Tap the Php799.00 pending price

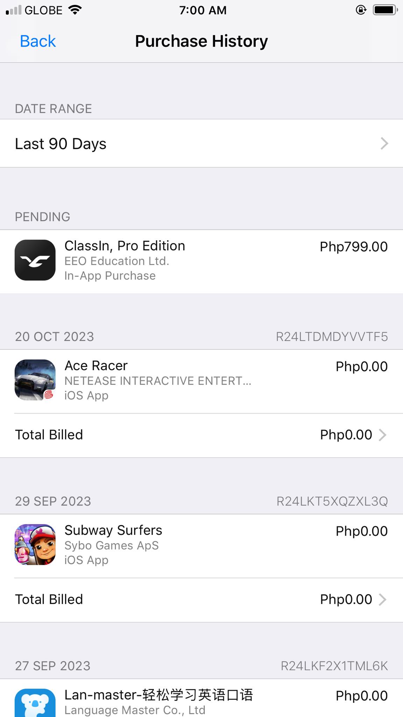(353, 247)
